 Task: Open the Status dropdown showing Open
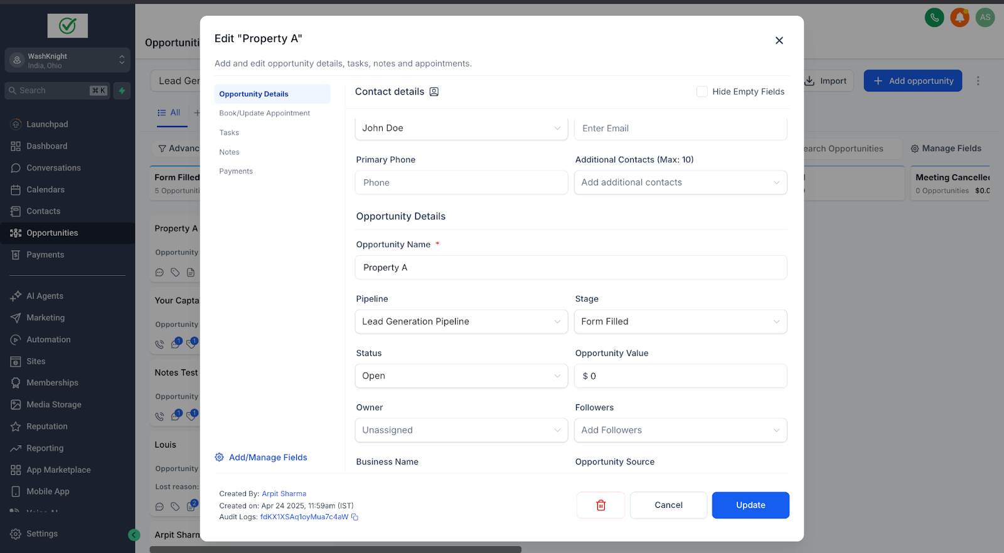point(461,376)
